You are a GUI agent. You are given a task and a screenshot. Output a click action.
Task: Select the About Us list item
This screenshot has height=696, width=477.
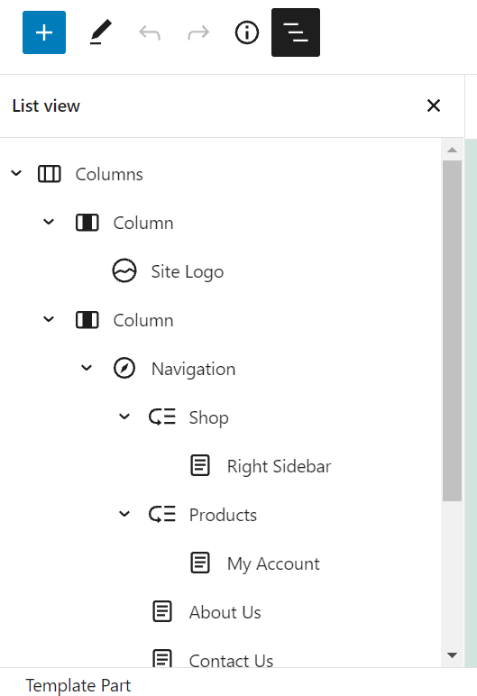[x=225, y=612]
